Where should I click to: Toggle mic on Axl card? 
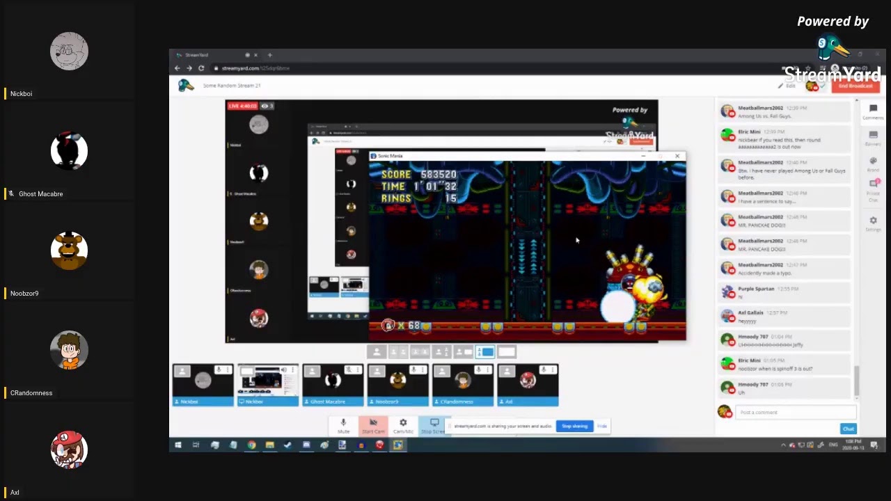tap(543, 369)
